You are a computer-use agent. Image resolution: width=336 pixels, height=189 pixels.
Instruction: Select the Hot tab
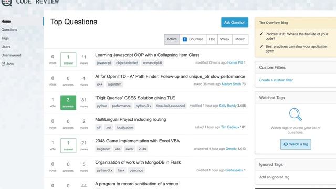(212, 39)
